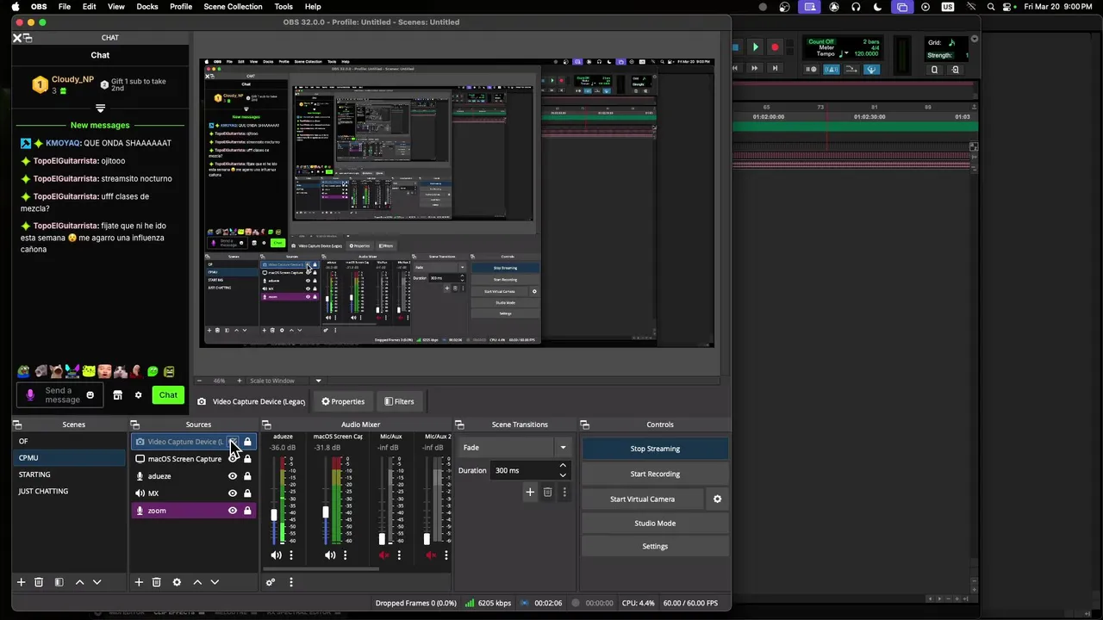
Task: Hide the adueze source
Action: tap(233, 476)
